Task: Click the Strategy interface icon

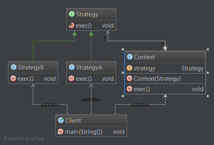Action: pos(72,14)
